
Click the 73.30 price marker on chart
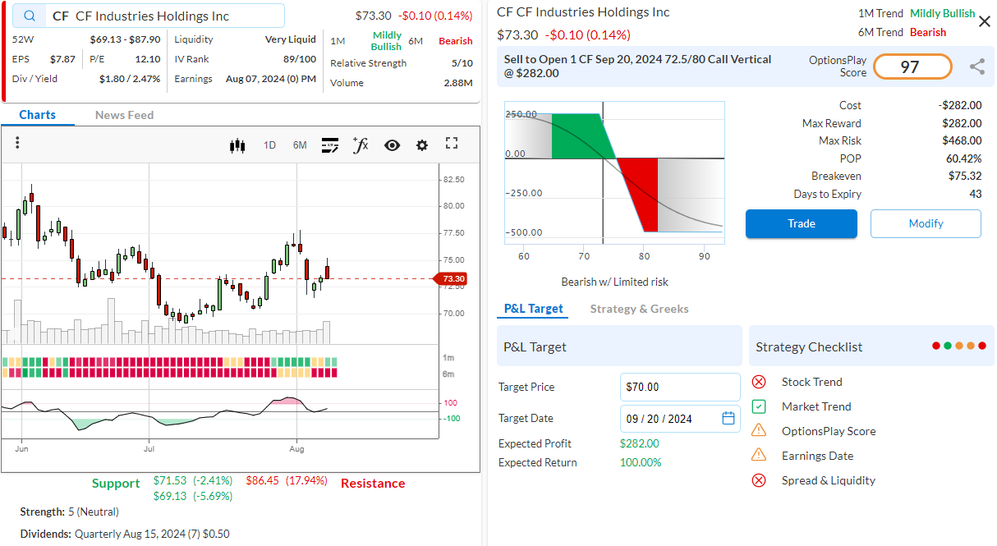pos(450,279)
